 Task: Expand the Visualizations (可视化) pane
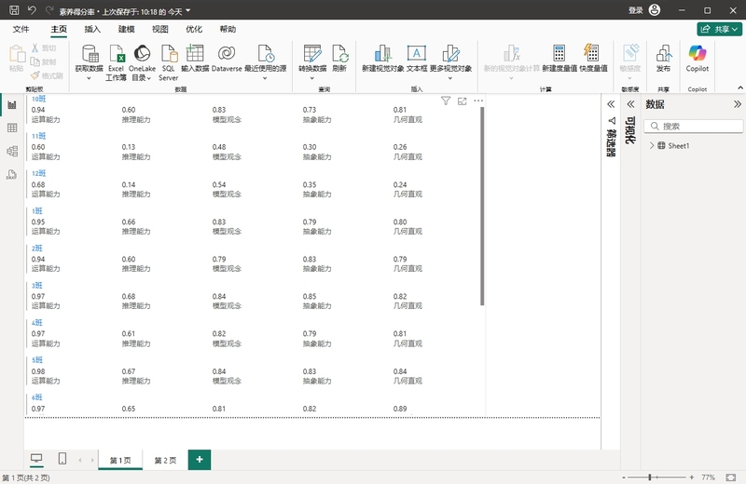[631, 104]
